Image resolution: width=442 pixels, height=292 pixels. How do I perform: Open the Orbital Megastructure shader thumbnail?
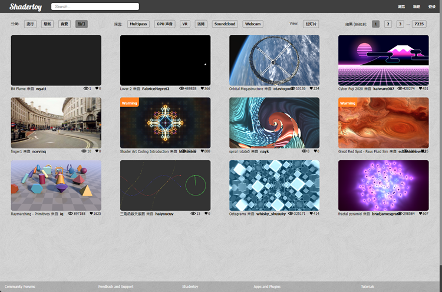pos(274,60)
